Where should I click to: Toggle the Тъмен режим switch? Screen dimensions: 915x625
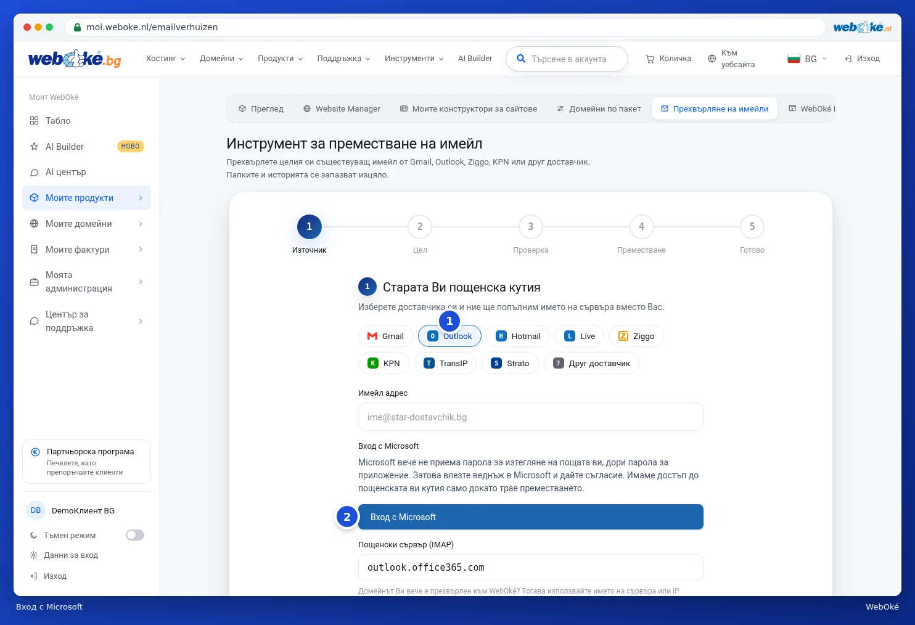pos(135,536)
